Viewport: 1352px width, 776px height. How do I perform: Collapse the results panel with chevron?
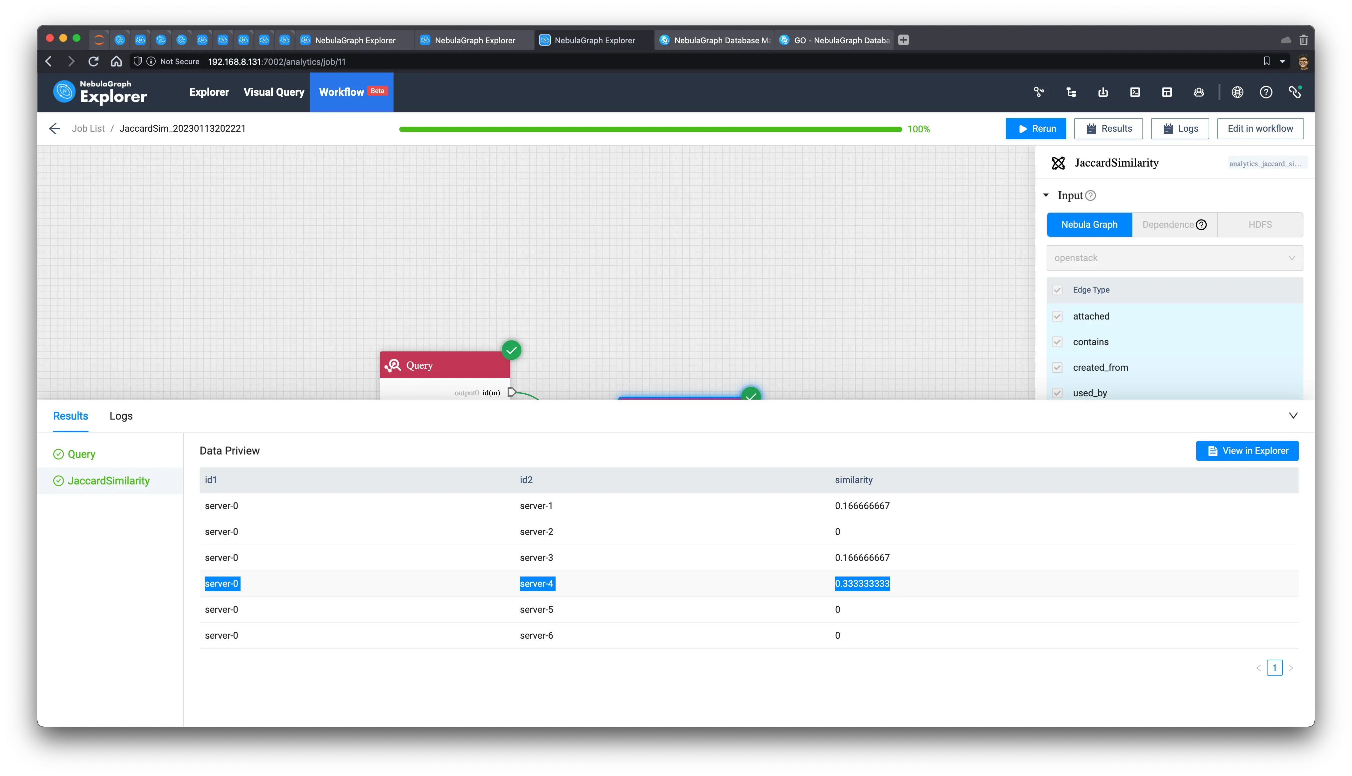pos(1293,416)
